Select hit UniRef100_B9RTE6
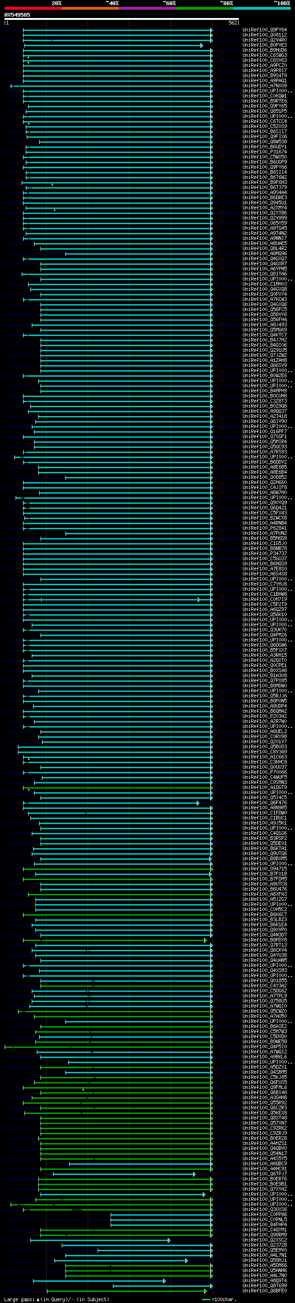This screenshot has width=295, height=1303. (265, 101)
